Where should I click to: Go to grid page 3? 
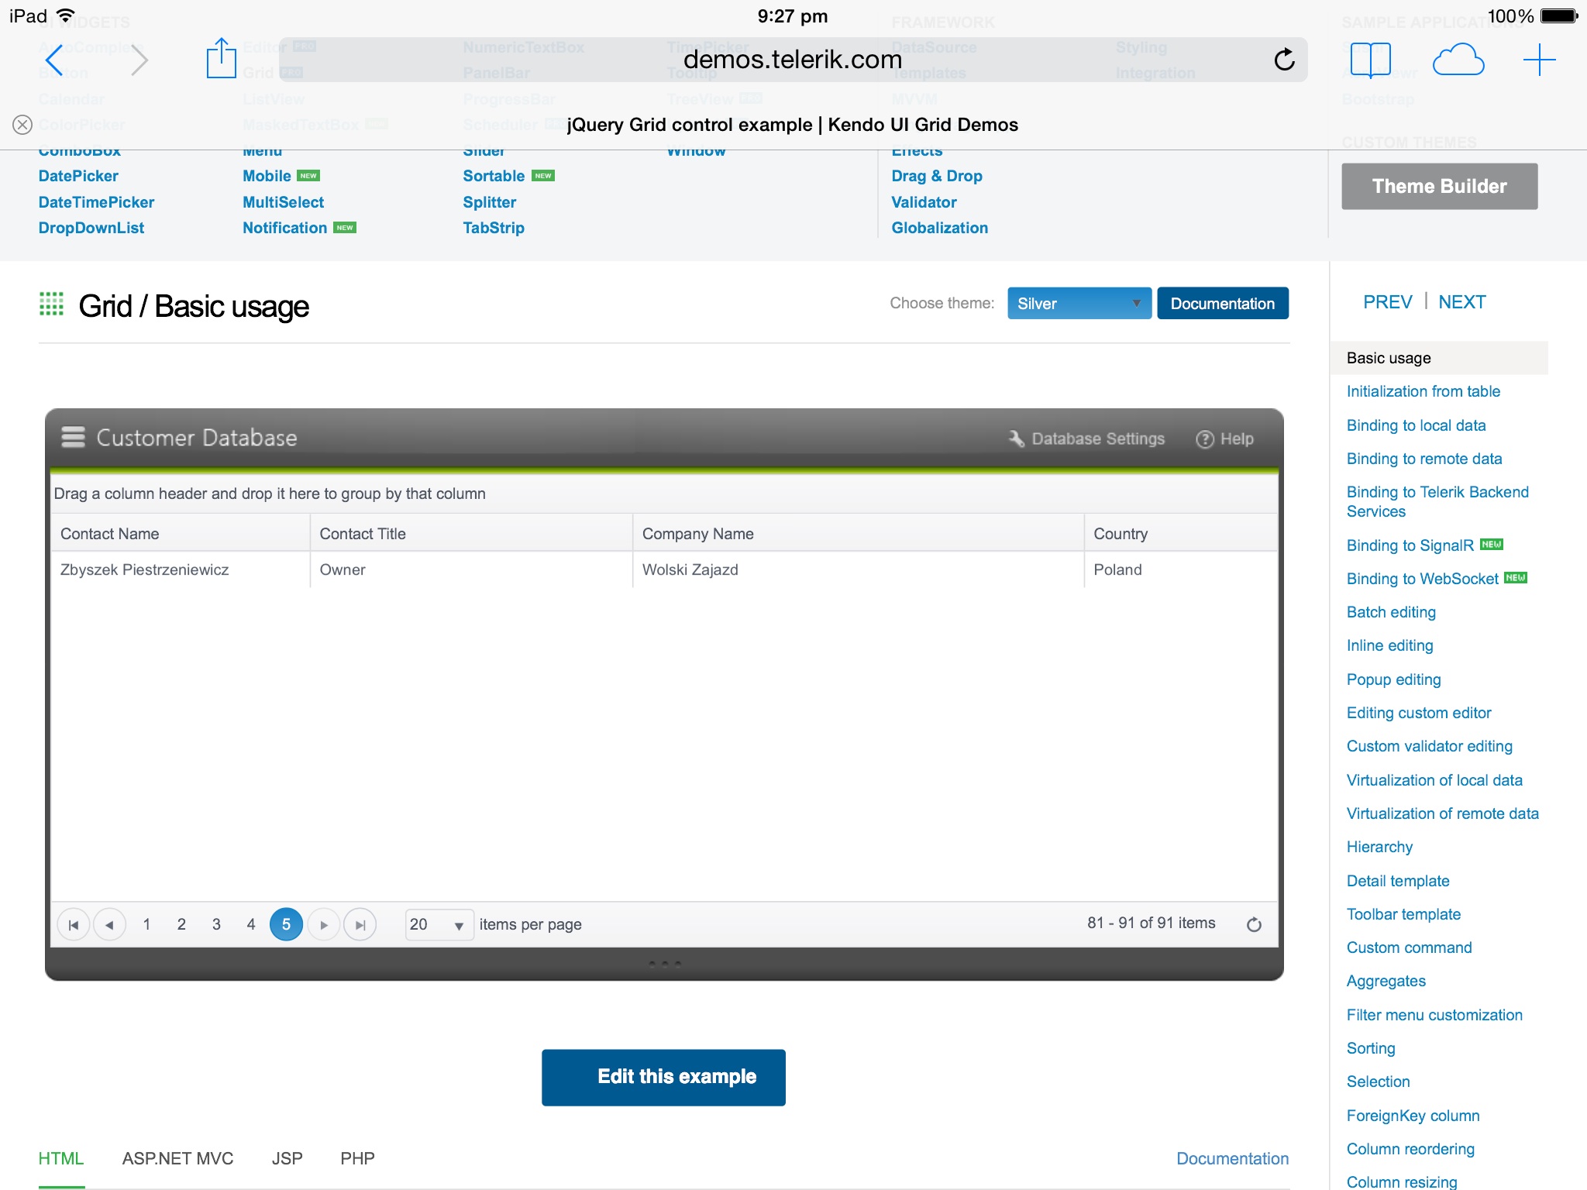pyautogui.click(x=216, y=924)
